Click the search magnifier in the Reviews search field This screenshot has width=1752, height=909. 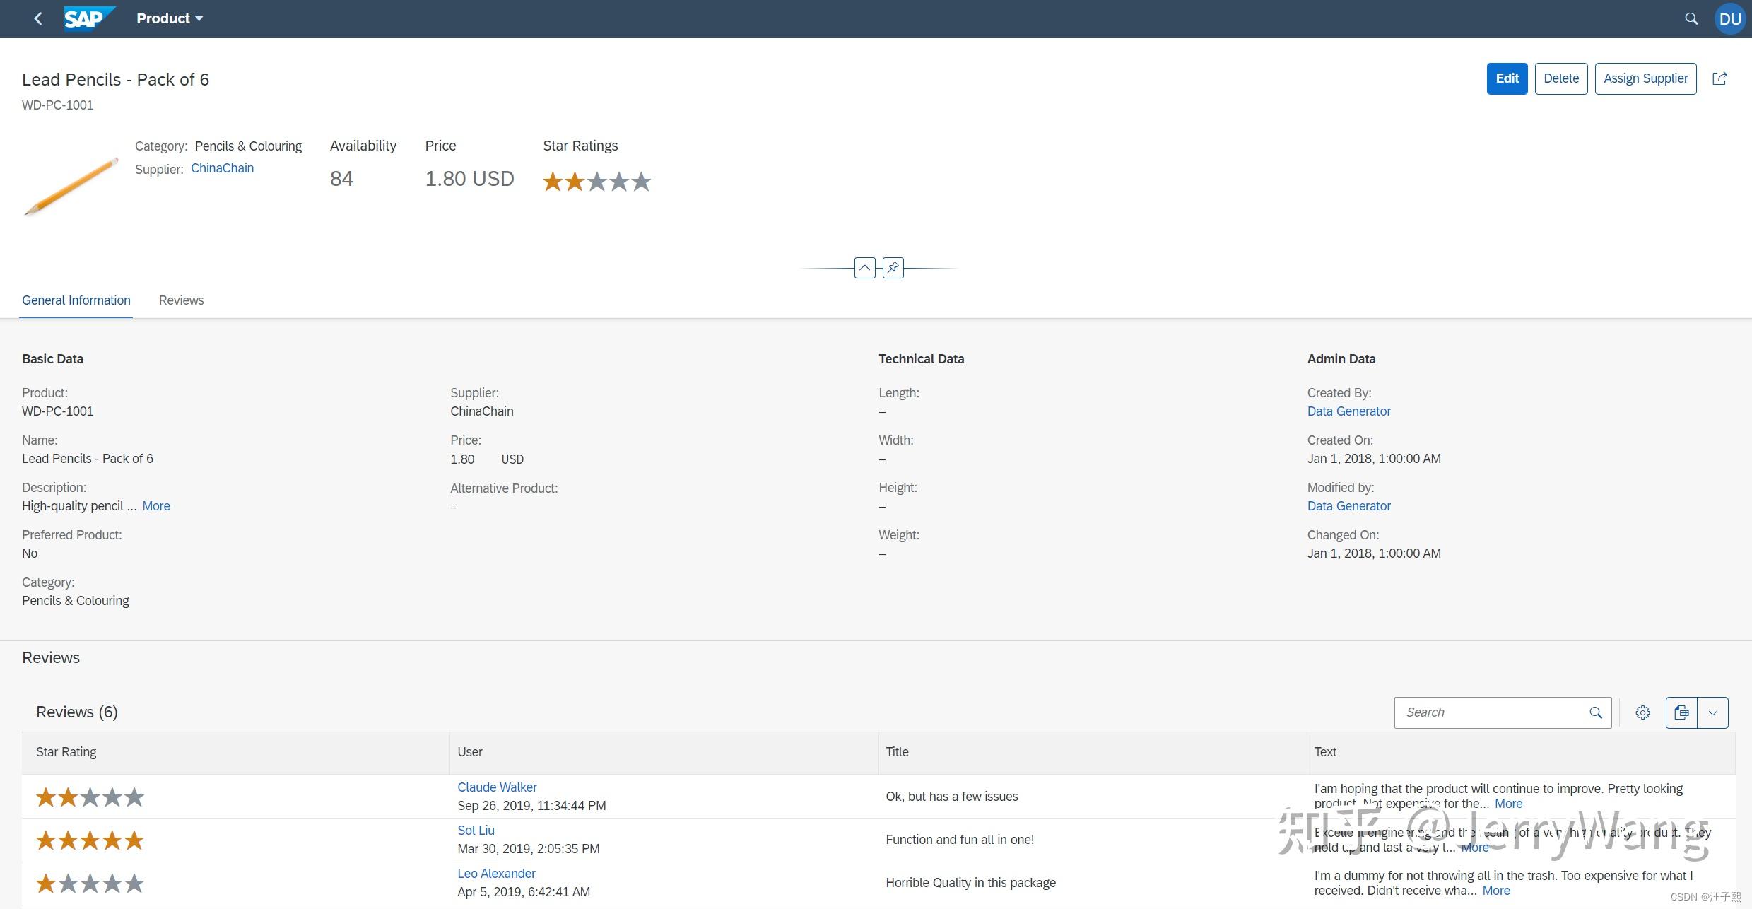[x=1595, y=712]
